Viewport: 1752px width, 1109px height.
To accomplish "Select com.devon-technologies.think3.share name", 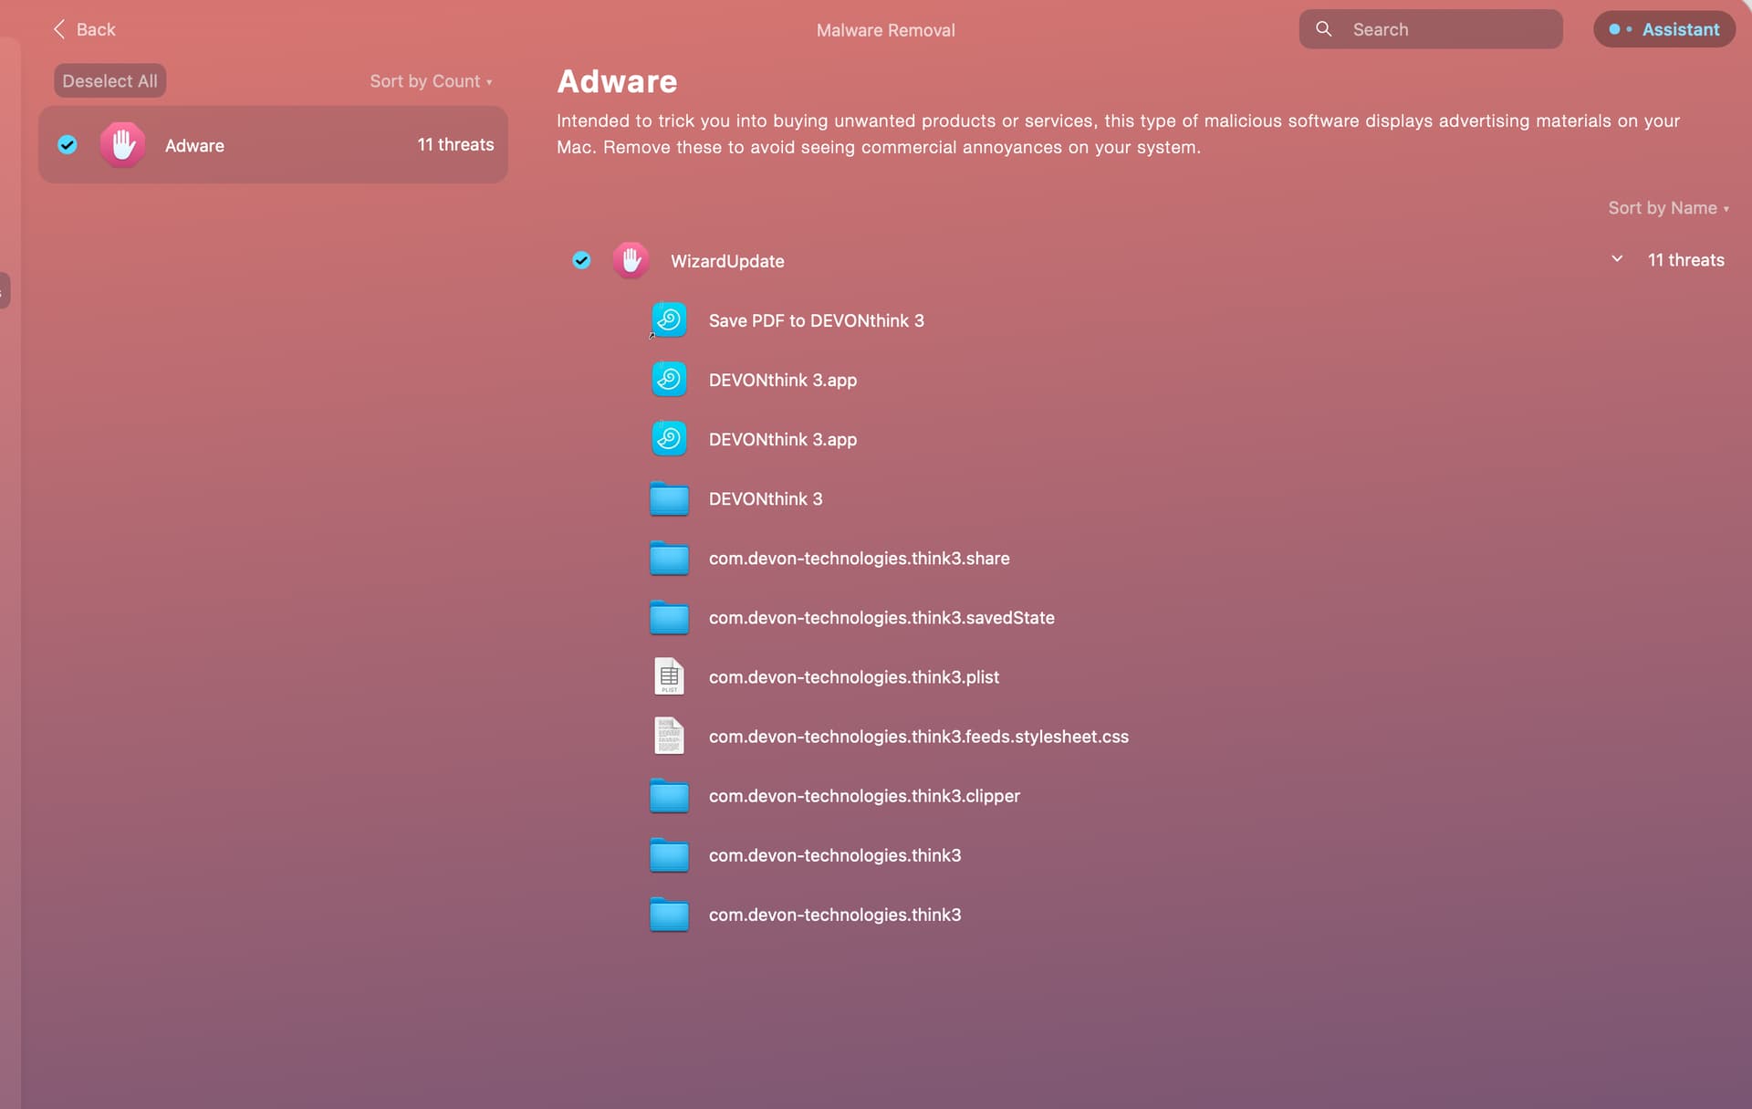I will [x=860, y=558].
